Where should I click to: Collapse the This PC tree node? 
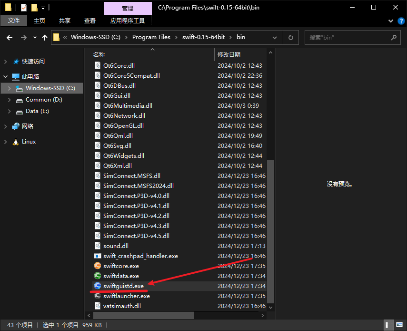5,77
